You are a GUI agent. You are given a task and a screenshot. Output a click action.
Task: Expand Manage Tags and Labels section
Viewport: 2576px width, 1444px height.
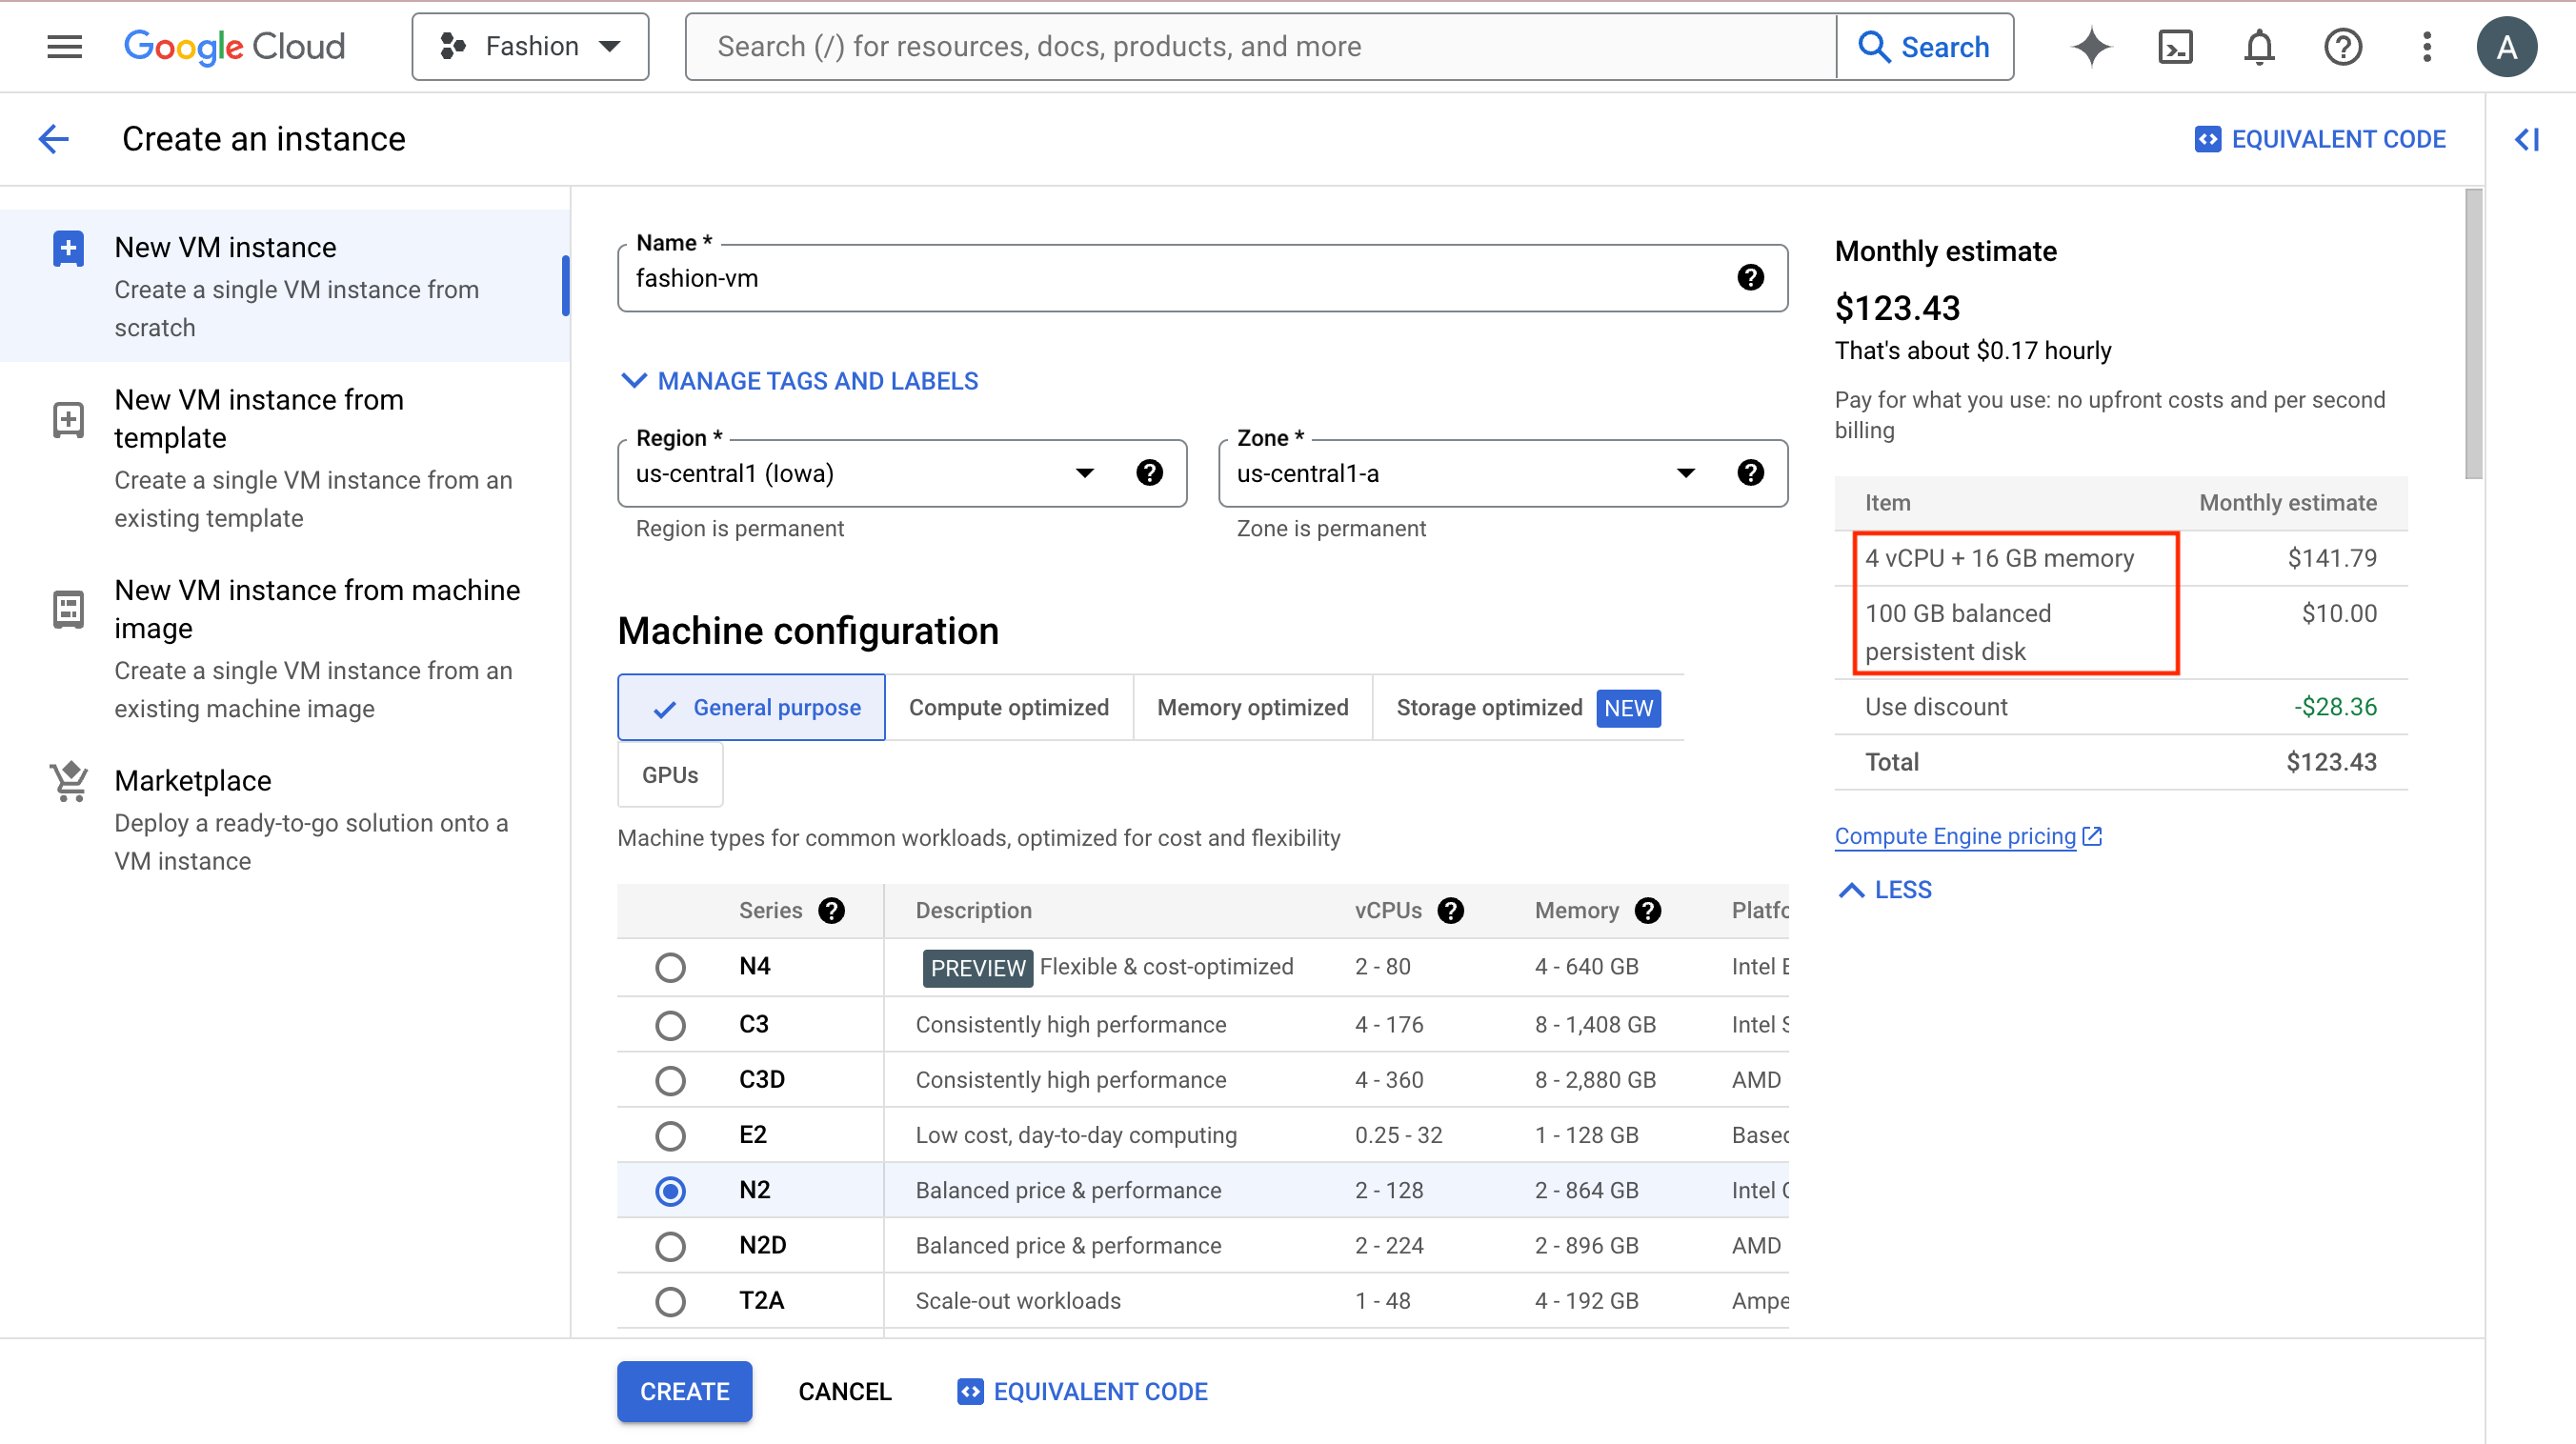(800, 381)
